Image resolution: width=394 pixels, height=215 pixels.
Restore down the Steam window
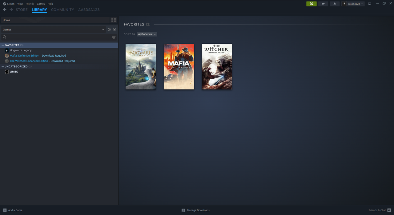coord(384,3)
